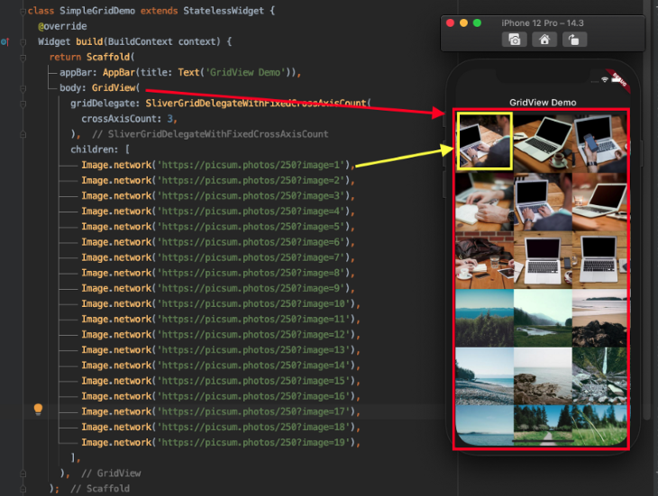Screen dimensions: 658x496
Task: Tap the first grid image highlighted in yellow
Action: click(x=484, y=141)
